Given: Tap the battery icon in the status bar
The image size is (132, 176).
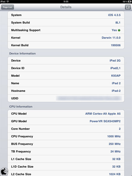Looking at the screenshot, I should pos(129,2).
